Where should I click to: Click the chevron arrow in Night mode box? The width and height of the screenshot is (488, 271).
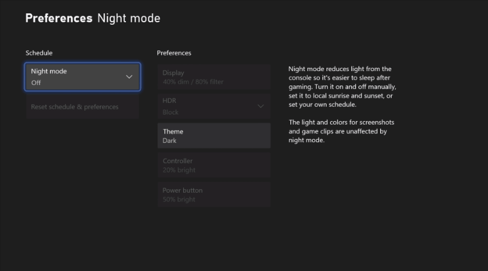coord(129,77)
